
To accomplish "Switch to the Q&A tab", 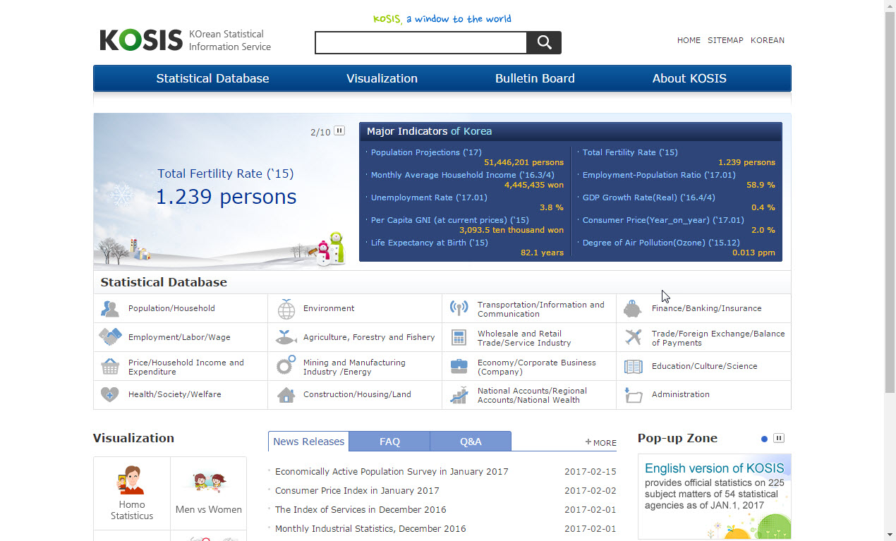I will point(471,442).
